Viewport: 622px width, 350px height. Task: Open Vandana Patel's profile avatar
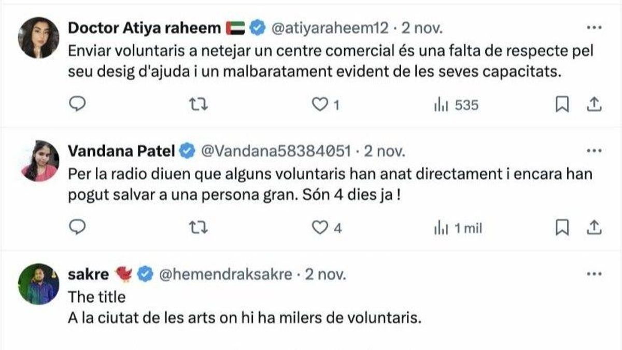tap(39, 161)
